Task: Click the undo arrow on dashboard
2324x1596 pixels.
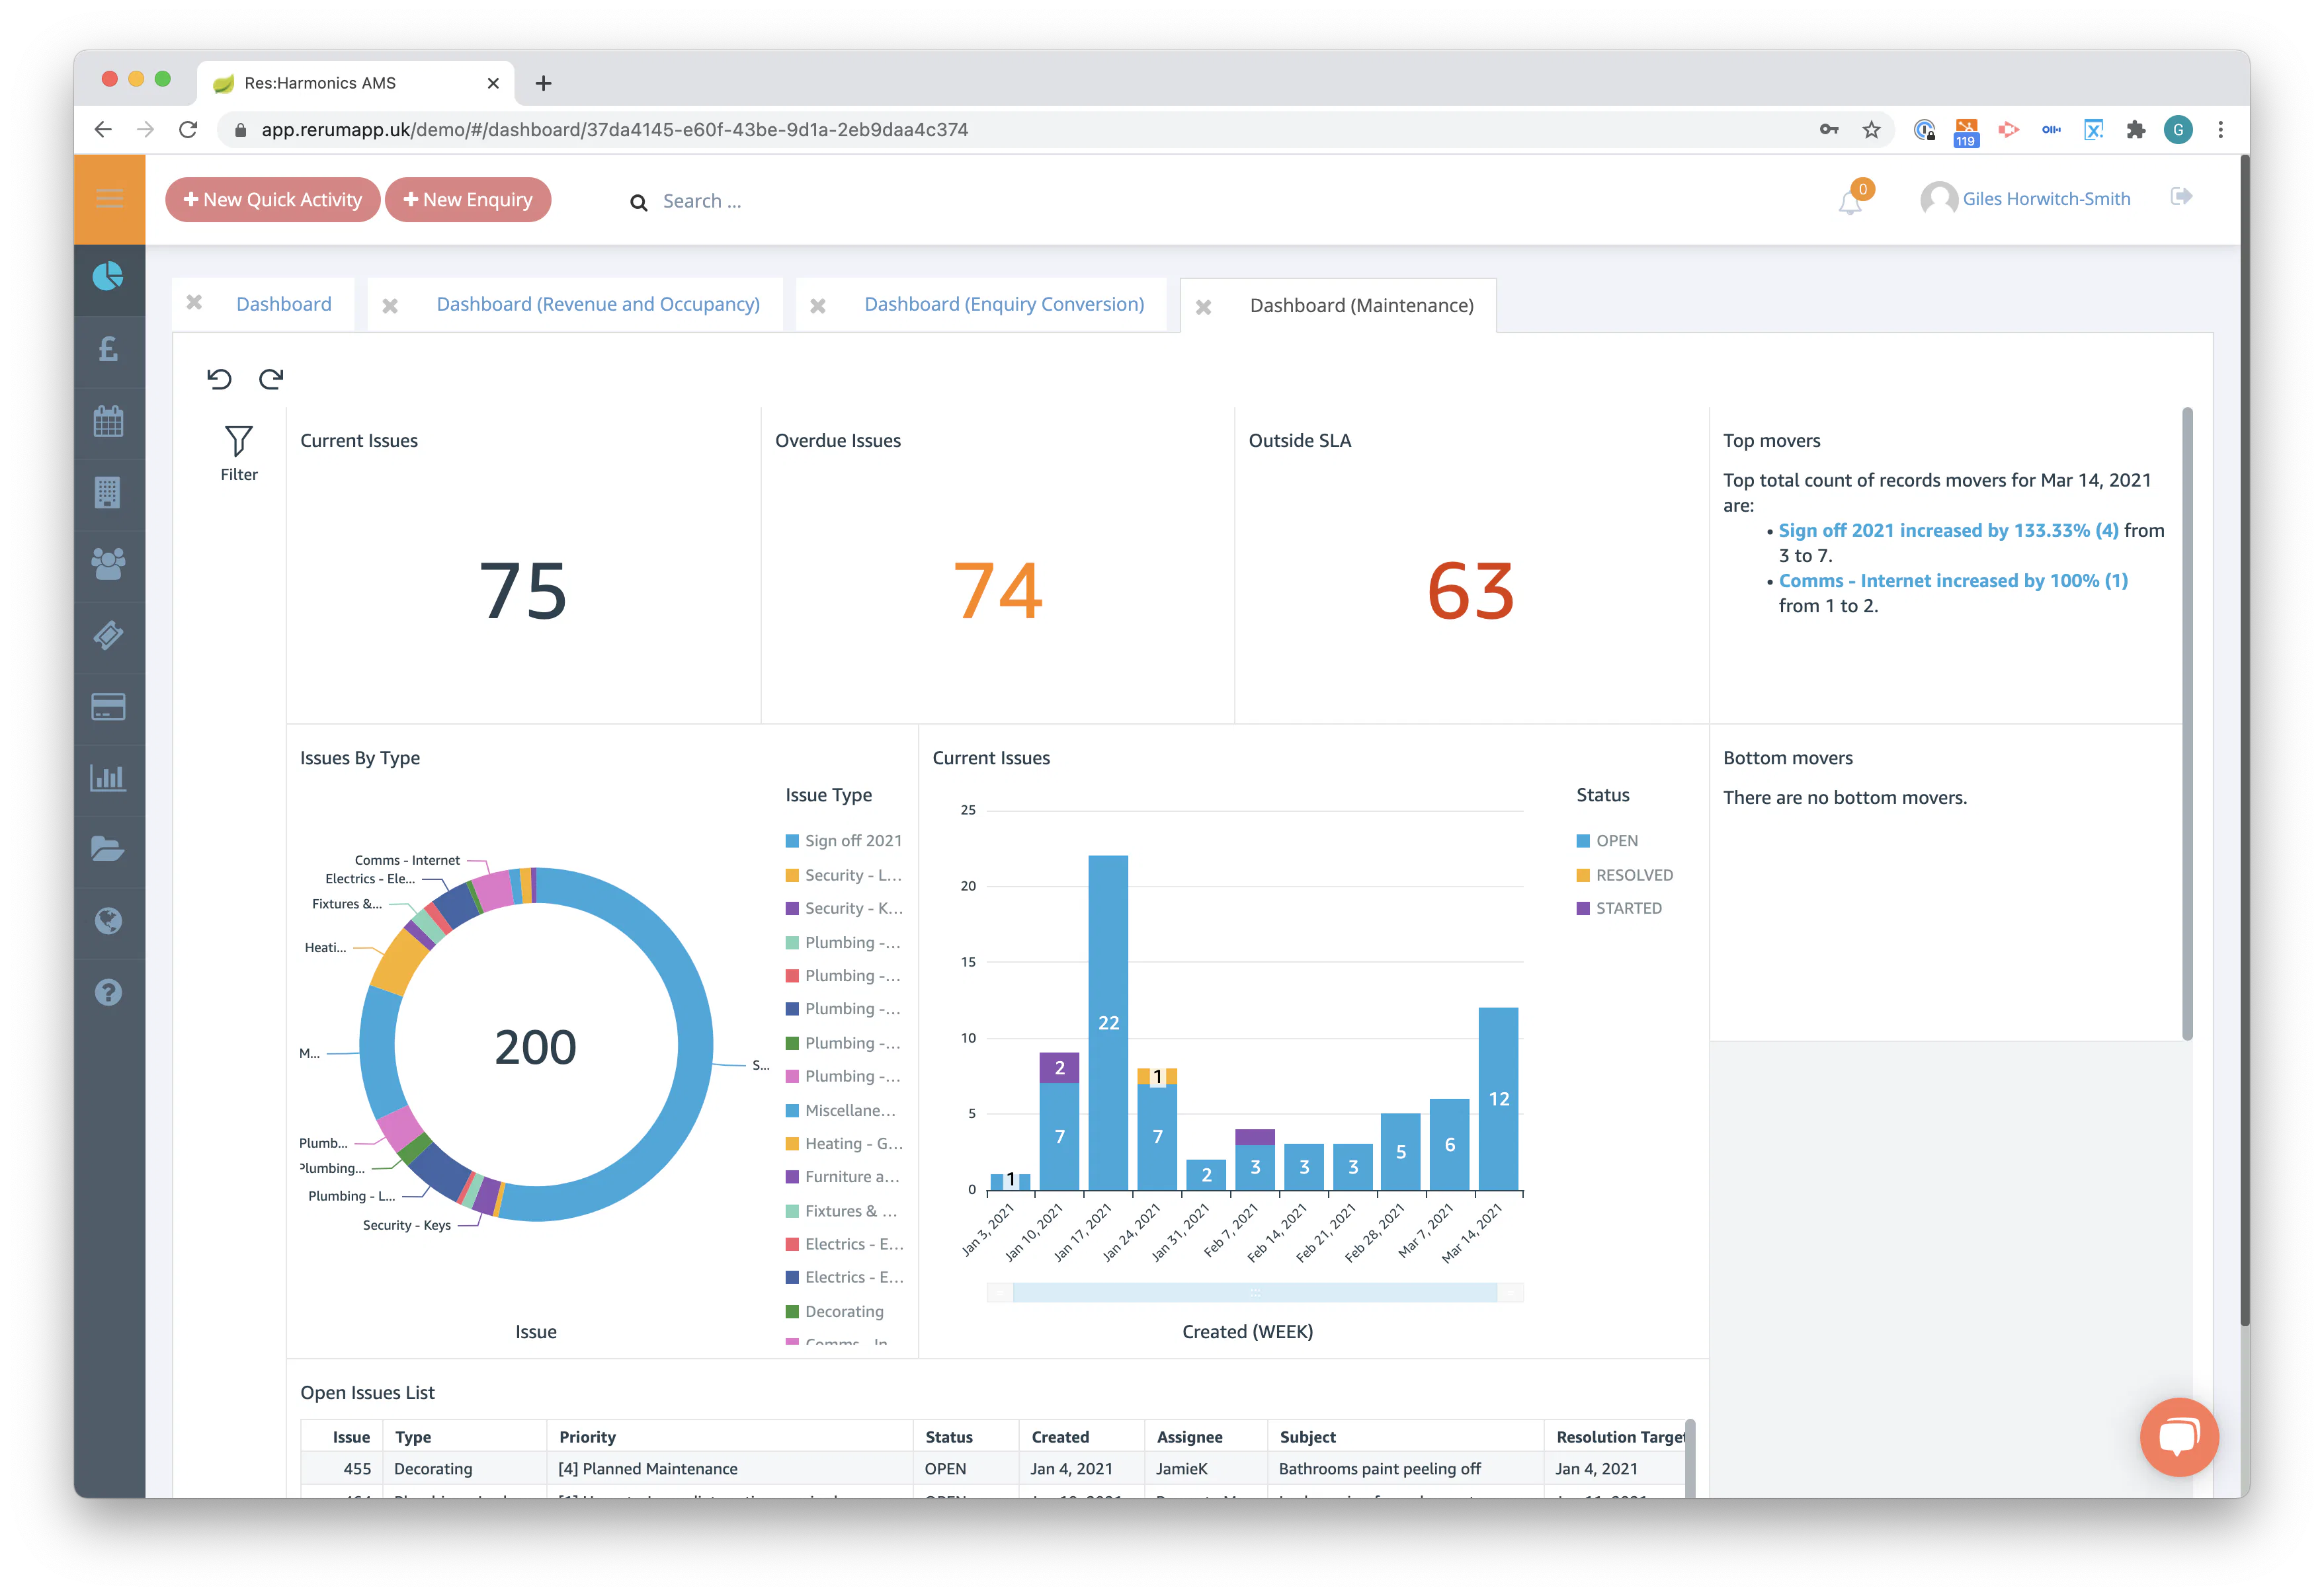Action: tap(219, 379)
